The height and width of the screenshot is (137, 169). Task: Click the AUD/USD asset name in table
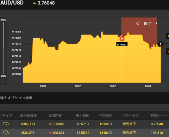28,124
